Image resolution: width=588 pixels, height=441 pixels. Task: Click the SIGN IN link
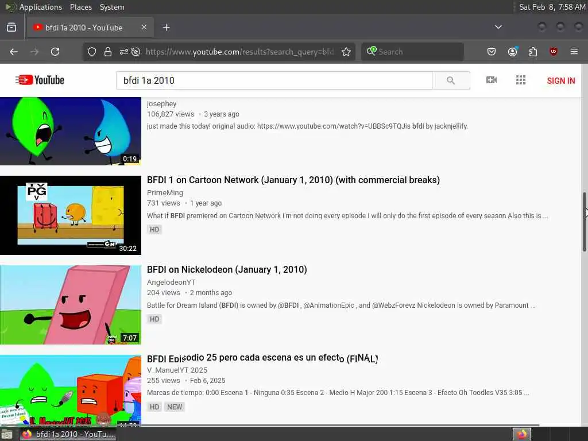560,80
